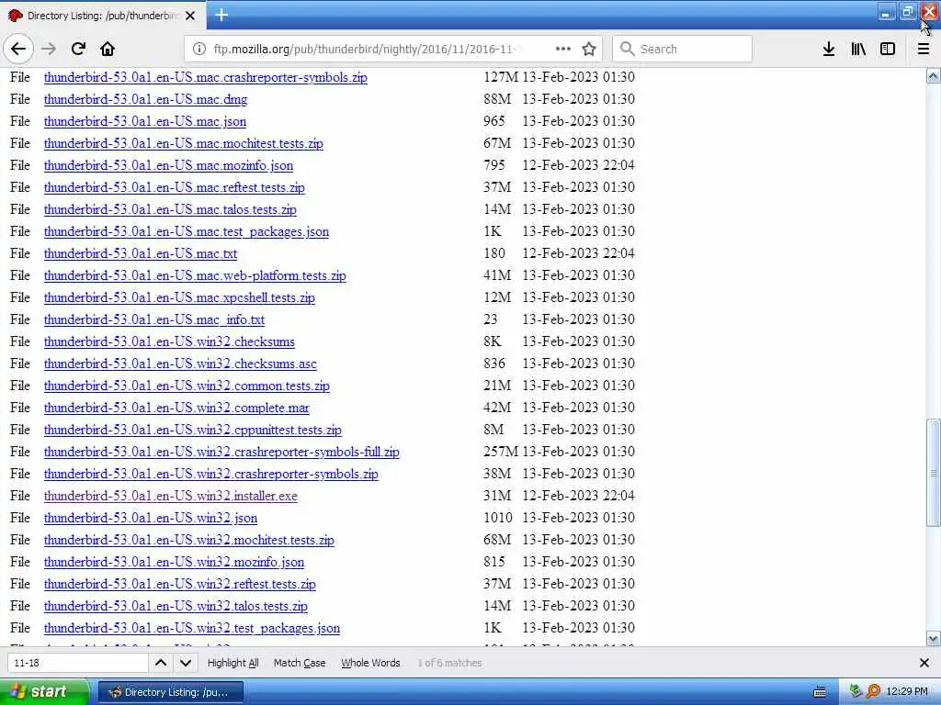Open mac.reftest.tests.zip link
This screenshot has width=941, height=705.
point(174,187)
